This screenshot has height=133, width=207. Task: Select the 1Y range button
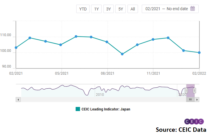[x=96, y=9]
